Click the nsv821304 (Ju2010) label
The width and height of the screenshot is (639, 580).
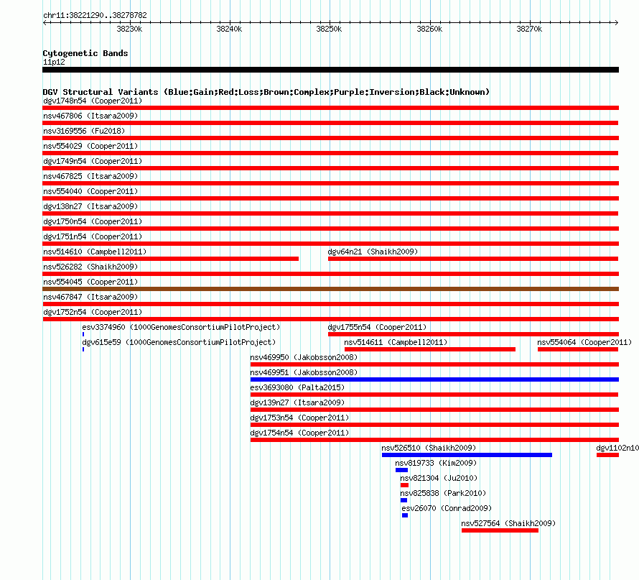click(x=439, y=478)
